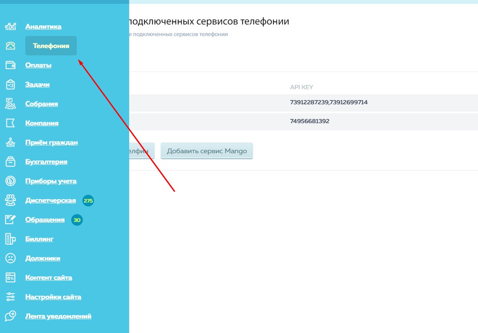
Task: Click the chat bubble icon beside Лента уведомлений
Action: click(10, 316)
